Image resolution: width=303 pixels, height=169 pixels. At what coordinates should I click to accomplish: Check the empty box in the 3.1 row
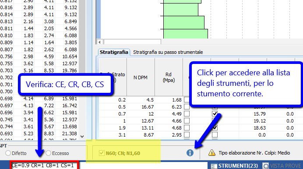(x=215, y=134)
